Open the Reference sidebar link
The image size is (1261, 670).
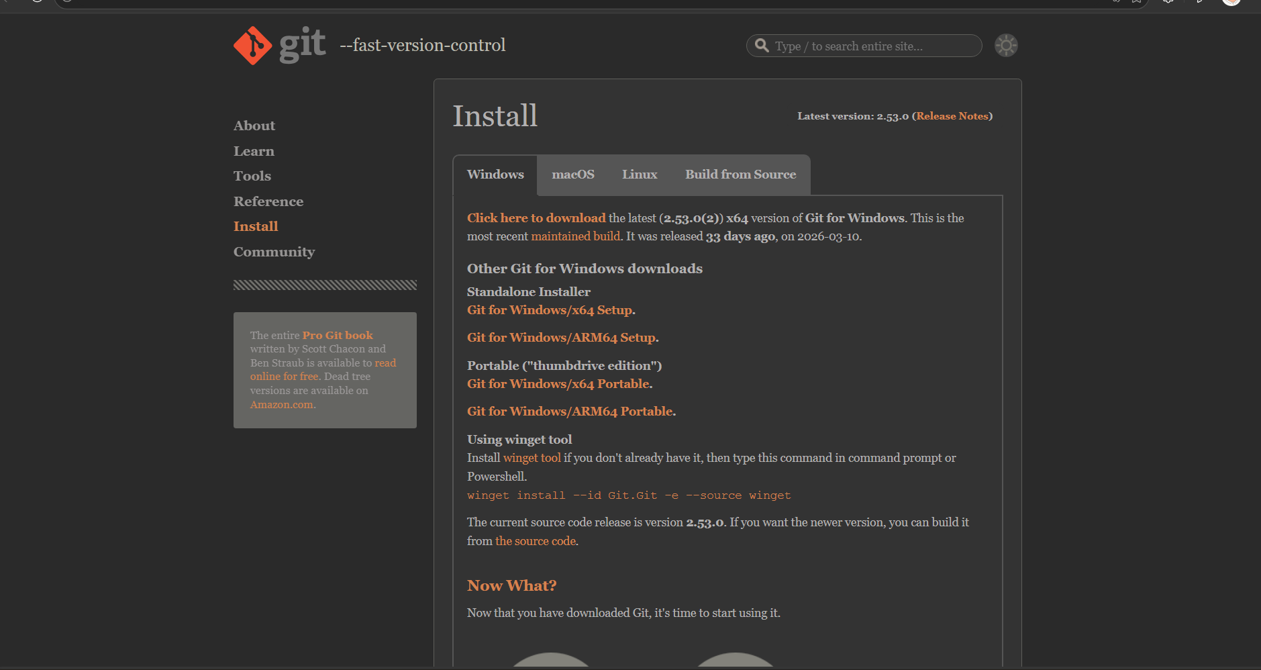pos(268,201)
